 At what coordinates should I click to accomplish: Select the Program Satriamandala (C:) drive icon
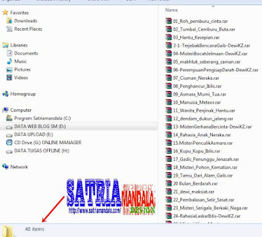tap(9, 118)
